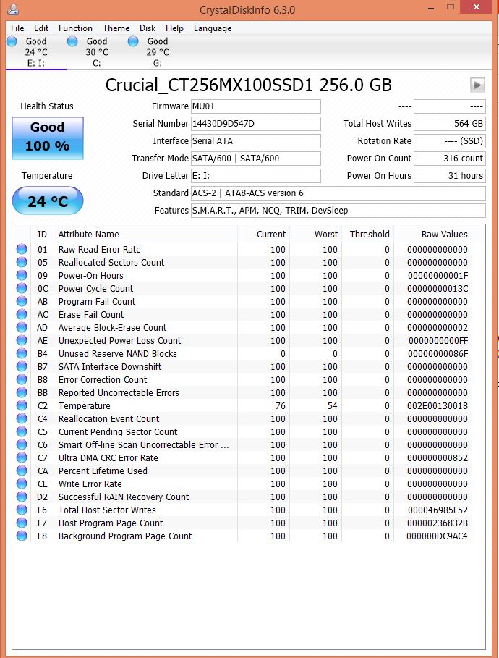Click status orb for Error Correction Count
This screenshot has height=658, width=499.
[x=22, y=379]
